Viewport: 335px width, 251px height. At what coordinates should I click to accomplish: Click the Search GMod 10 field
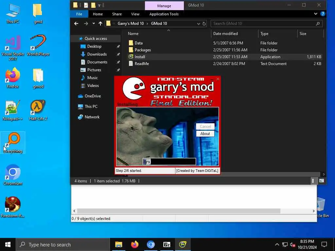click(x=266, y=24)
